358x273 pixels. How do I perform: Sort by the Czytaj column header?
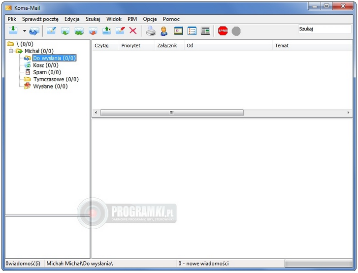(x=105, y=46)
